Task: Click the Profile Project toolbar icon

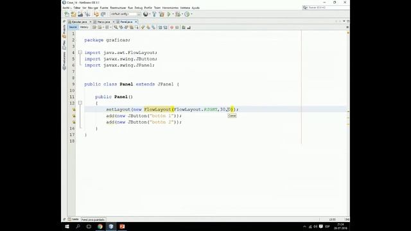Action: (x=187, y=14)
